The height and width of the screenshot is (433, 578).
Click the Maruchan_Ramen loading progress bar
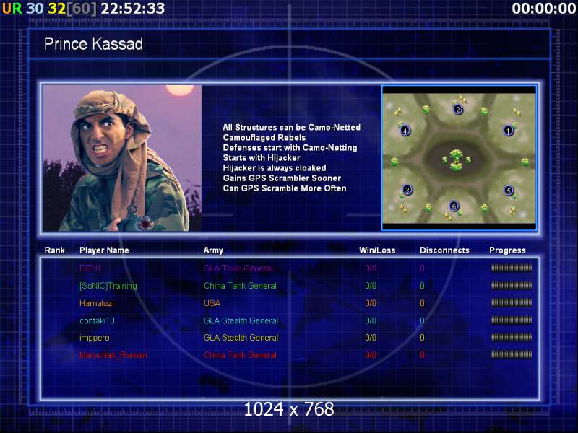[512, 354]
